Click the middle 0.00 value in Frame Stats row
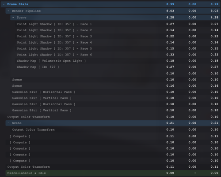The height and width of the screenshot is (177, 221). point(192,4)
